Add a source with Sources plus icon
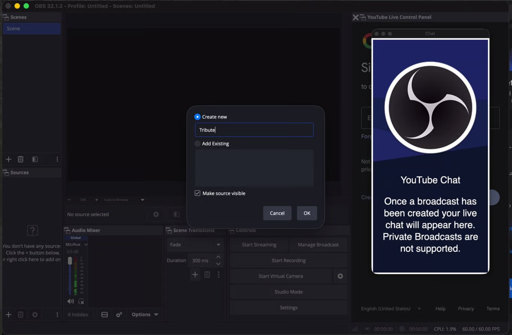Image resolution: width=512 pixels, height=335 pixels. [x=8, y=314]
